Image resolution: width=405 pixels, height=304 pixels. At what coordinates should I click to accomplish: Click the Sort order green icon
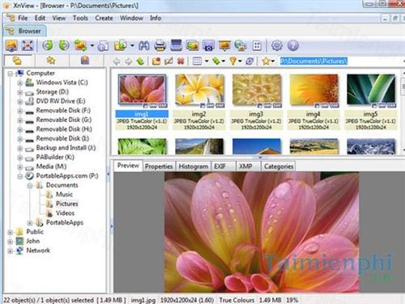(216, 61)
